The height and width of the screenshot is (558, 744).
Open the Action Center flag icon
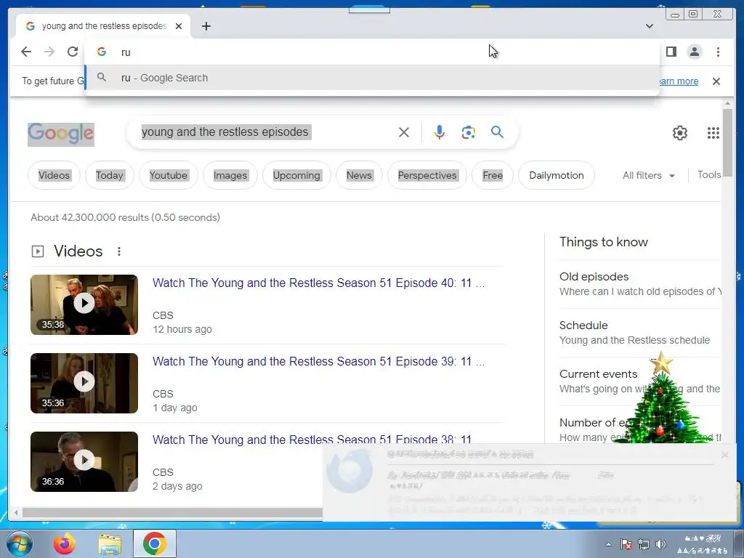coord(626,544)
